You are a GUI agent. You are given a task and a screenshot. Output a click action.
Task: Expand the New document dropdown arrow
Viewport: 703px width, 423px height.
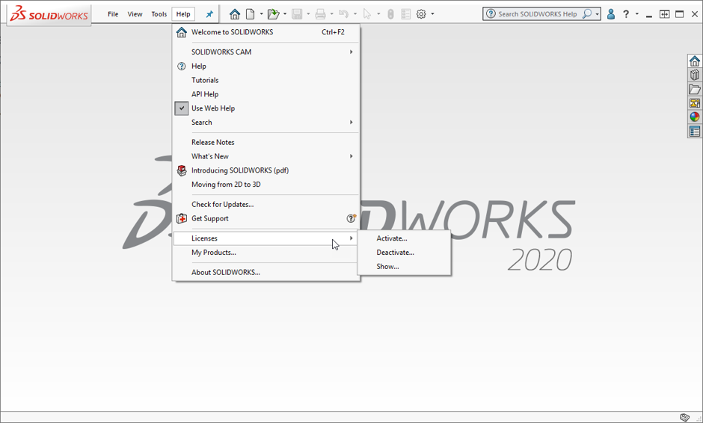(262, 14)
